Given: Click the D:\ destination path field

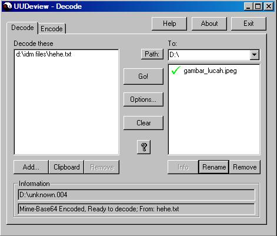Looking at the screenshot, I should [209, 55].
